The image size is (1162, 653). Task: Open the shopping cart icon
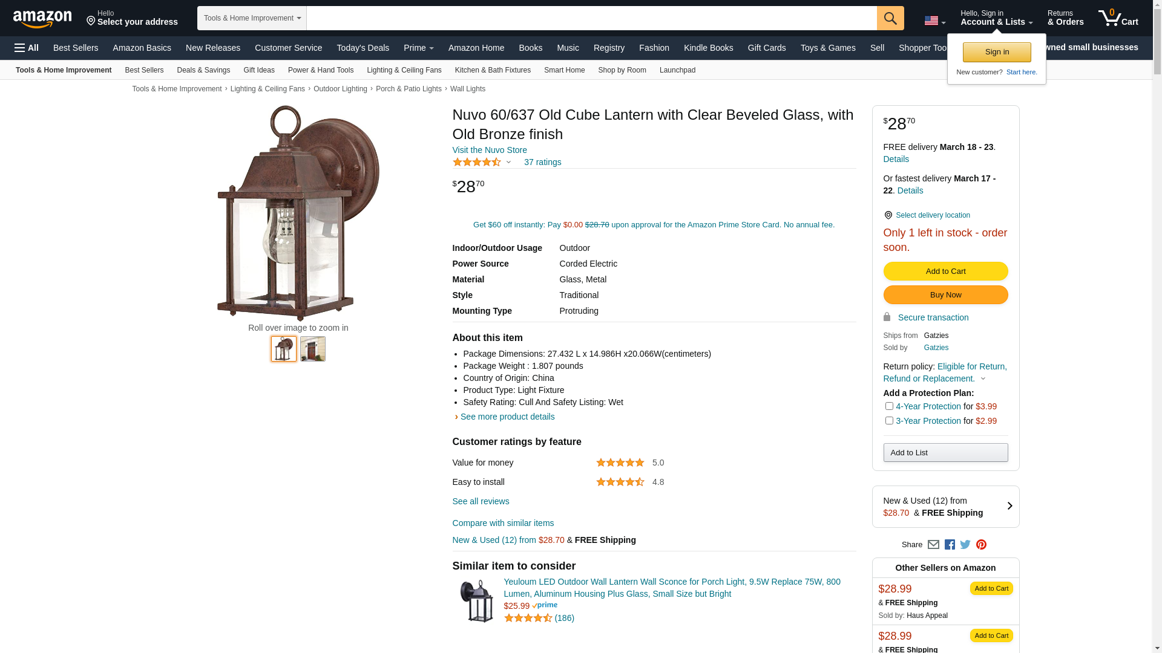point(1117,18)
